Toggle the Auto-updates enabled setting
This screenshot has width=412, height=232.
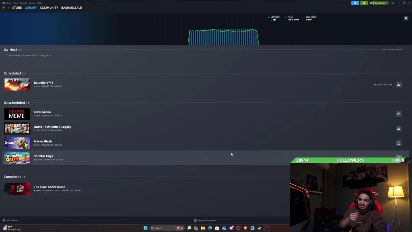pos(391,49)
